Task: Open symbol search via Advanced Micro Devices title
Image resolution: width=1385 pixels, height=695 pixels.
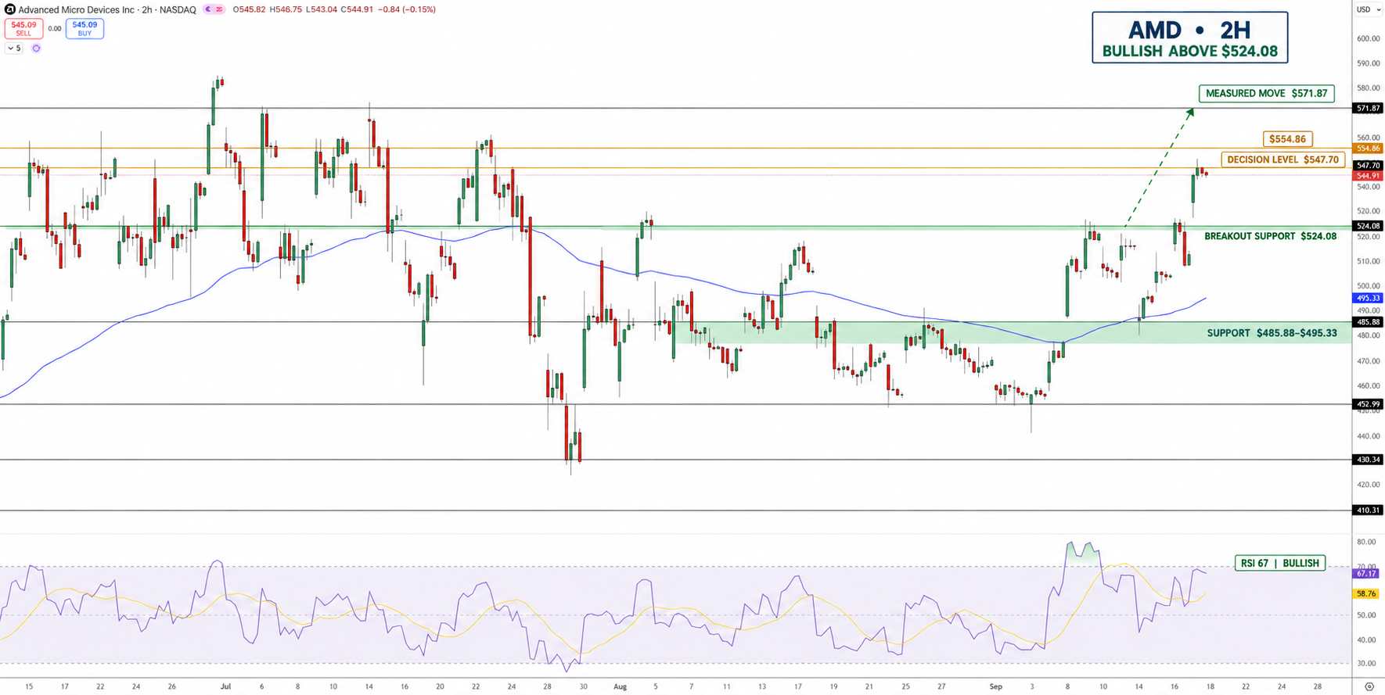Action: pyautogui.click(x=108, y=9)
